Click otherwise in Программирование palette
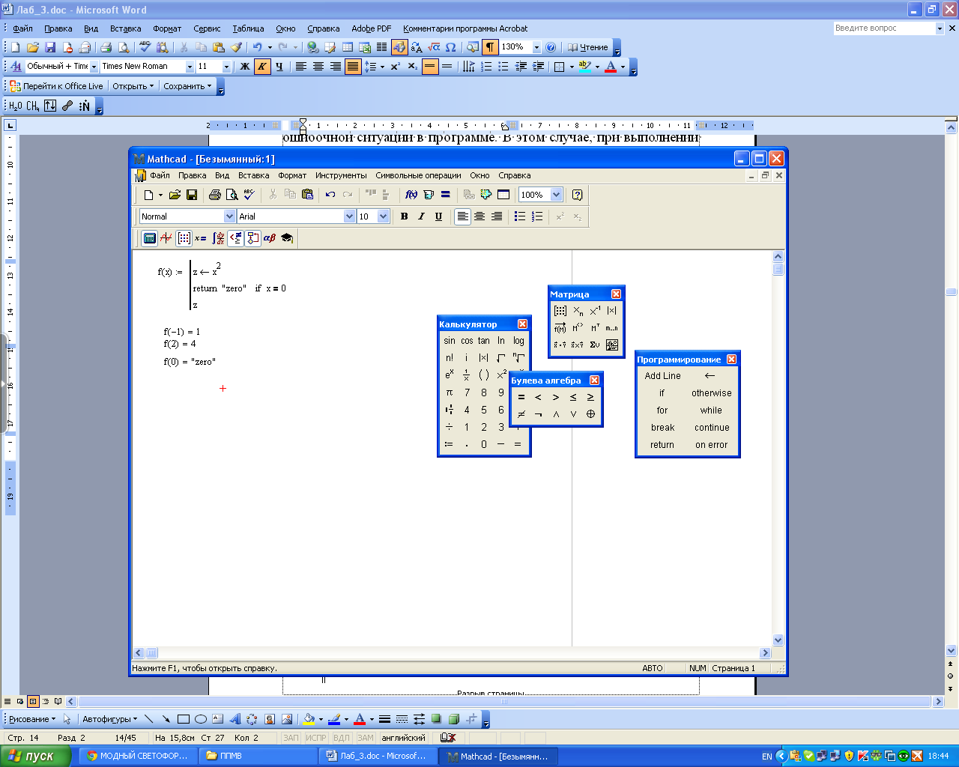Screen dimensions: 959x767 [712, 393]
